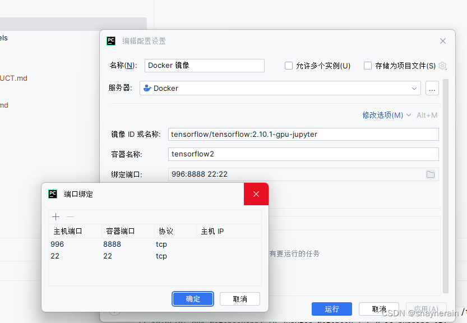The image size is (467, 323).
Task: Click the PyCharm logo in 编辑配置设置 title bar
Action: [111, 40]
